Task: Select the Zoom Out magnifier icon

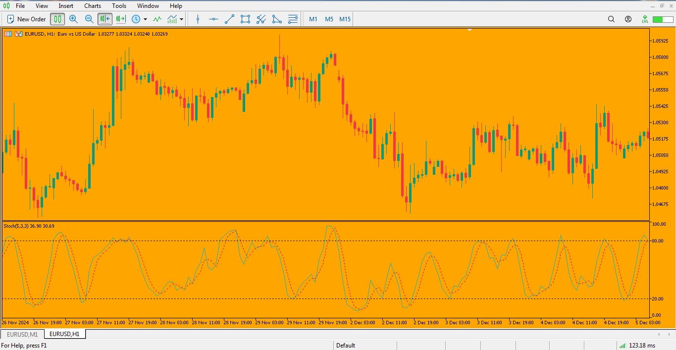Action: click(x=90, y=19)
